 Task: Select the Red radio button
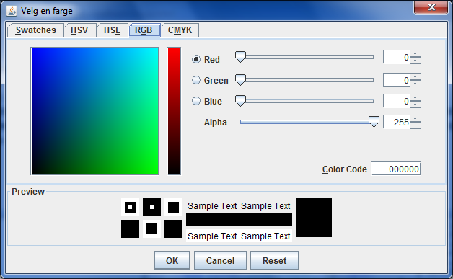[x=196, y=59]
